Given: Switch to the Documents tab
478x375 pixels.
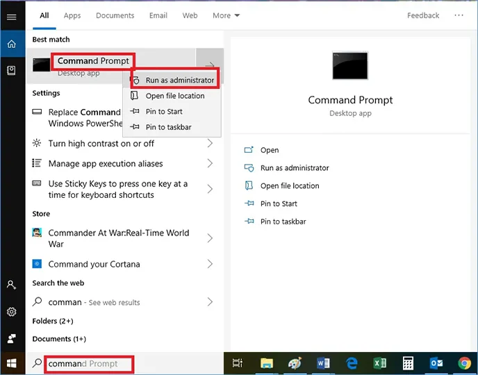Looking at the screenshot, I should point(115,15).
